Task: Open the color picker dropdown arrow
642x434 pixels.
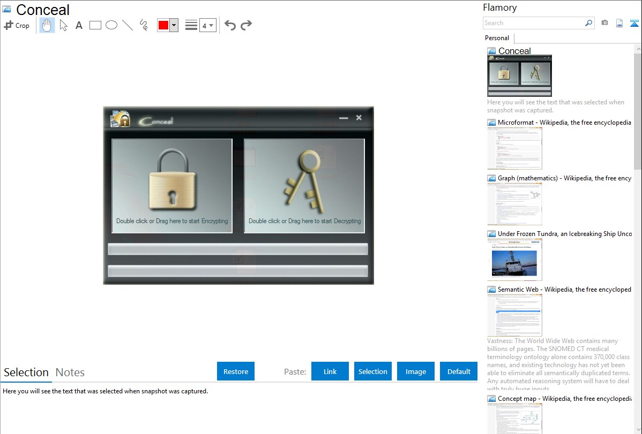Action: point(174,25)
